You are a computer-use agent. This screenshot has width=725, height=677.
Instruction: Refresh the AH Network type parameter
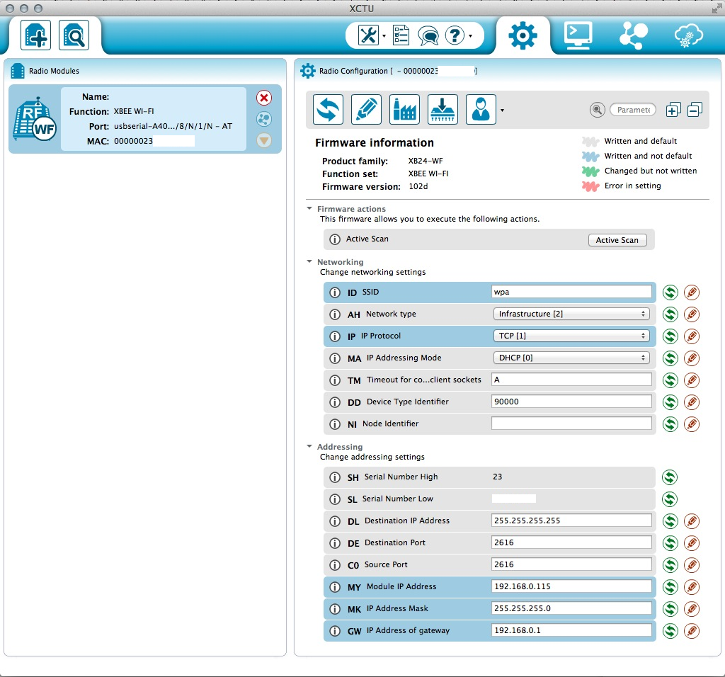pyautogui.click(x=670, y=314)
